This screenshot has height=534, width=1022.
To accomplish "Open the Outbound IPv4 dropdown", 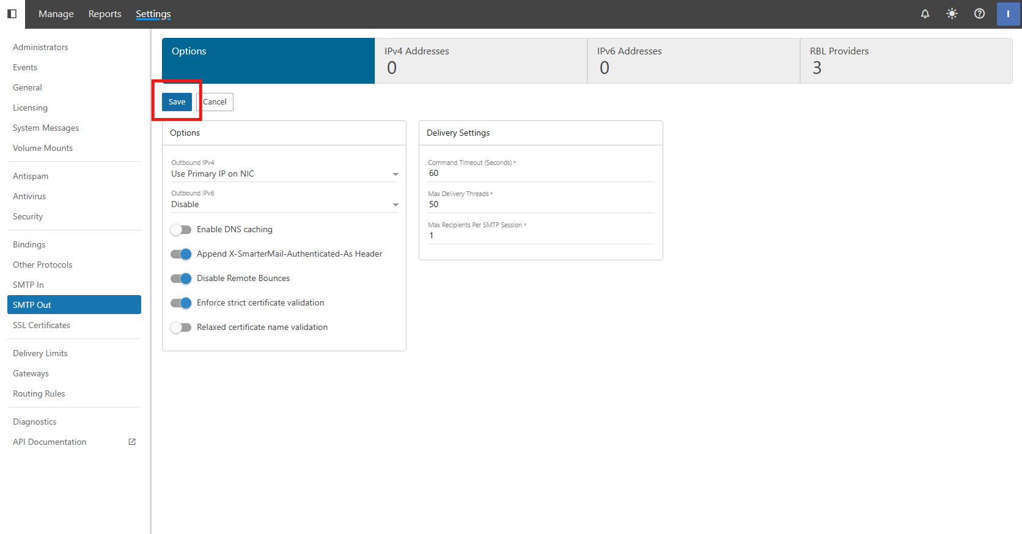I will coord(284,174).
